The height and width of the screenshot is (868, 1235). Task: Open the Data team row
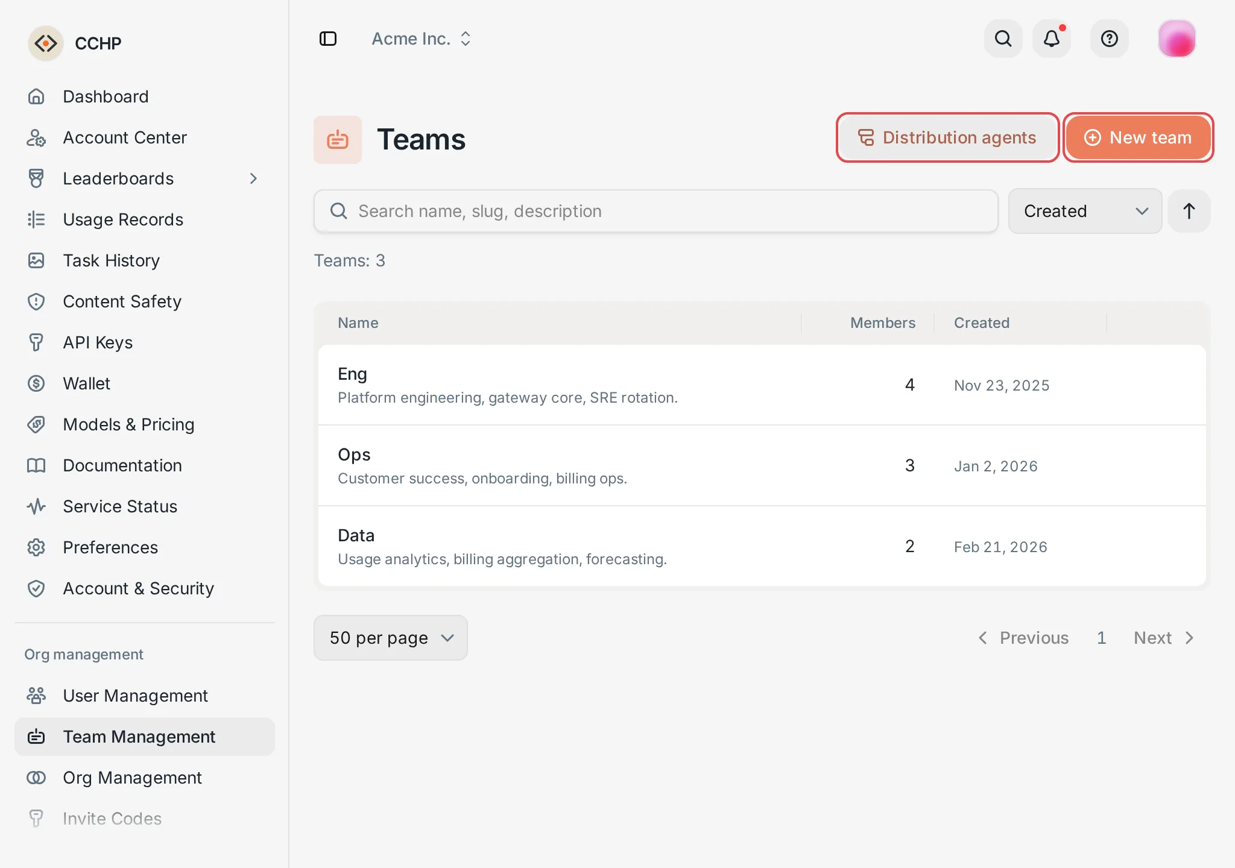click(762, 546)
